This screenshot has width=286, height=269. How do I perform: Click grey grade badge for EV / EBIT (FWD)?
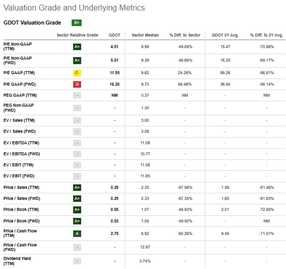pos(77,176)
